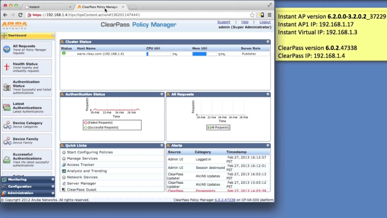The width and height of the screenshot is (387, 218).
Task: Open the Authentication Status sidebar icon
Action: coord(6,87)
